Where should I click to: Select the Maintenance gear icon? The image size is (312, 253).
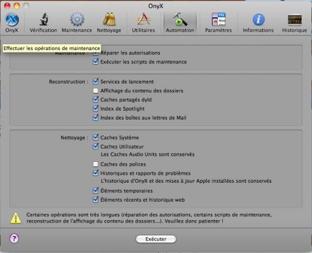(x=77, y=20)
